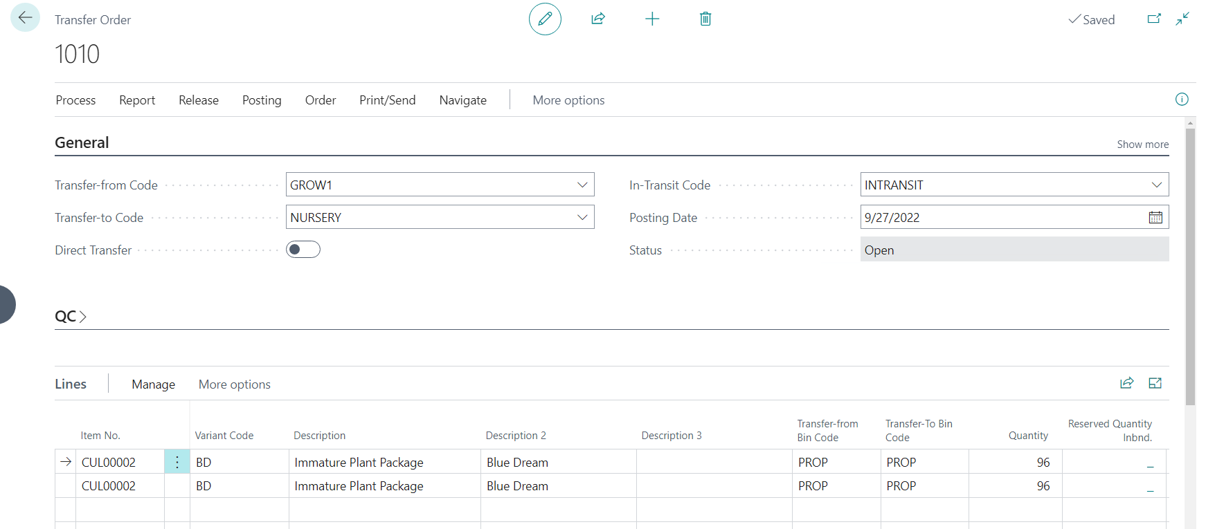Create a new record with plus icon
Viewport: 1224px width, 529px height.
click(x=651, y=19)
